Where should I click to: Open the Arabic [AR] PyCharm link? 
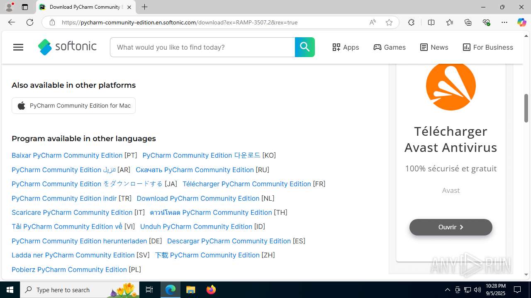pos(63,170)
